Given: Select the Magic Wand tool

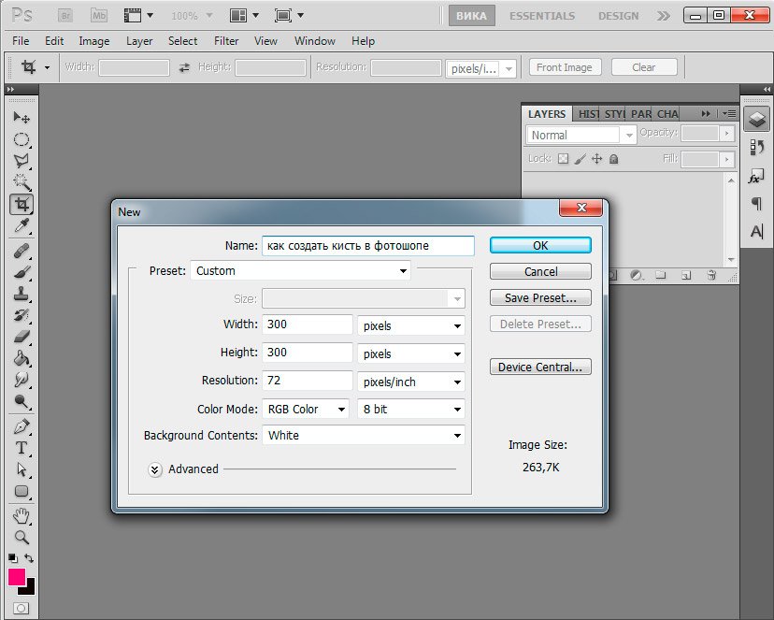Looking at the screenshot, I should coord(21,182).
